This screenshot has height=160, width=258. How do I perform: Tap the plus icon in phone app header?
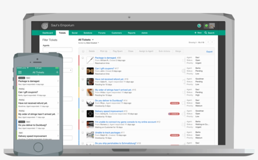[57, 72]
